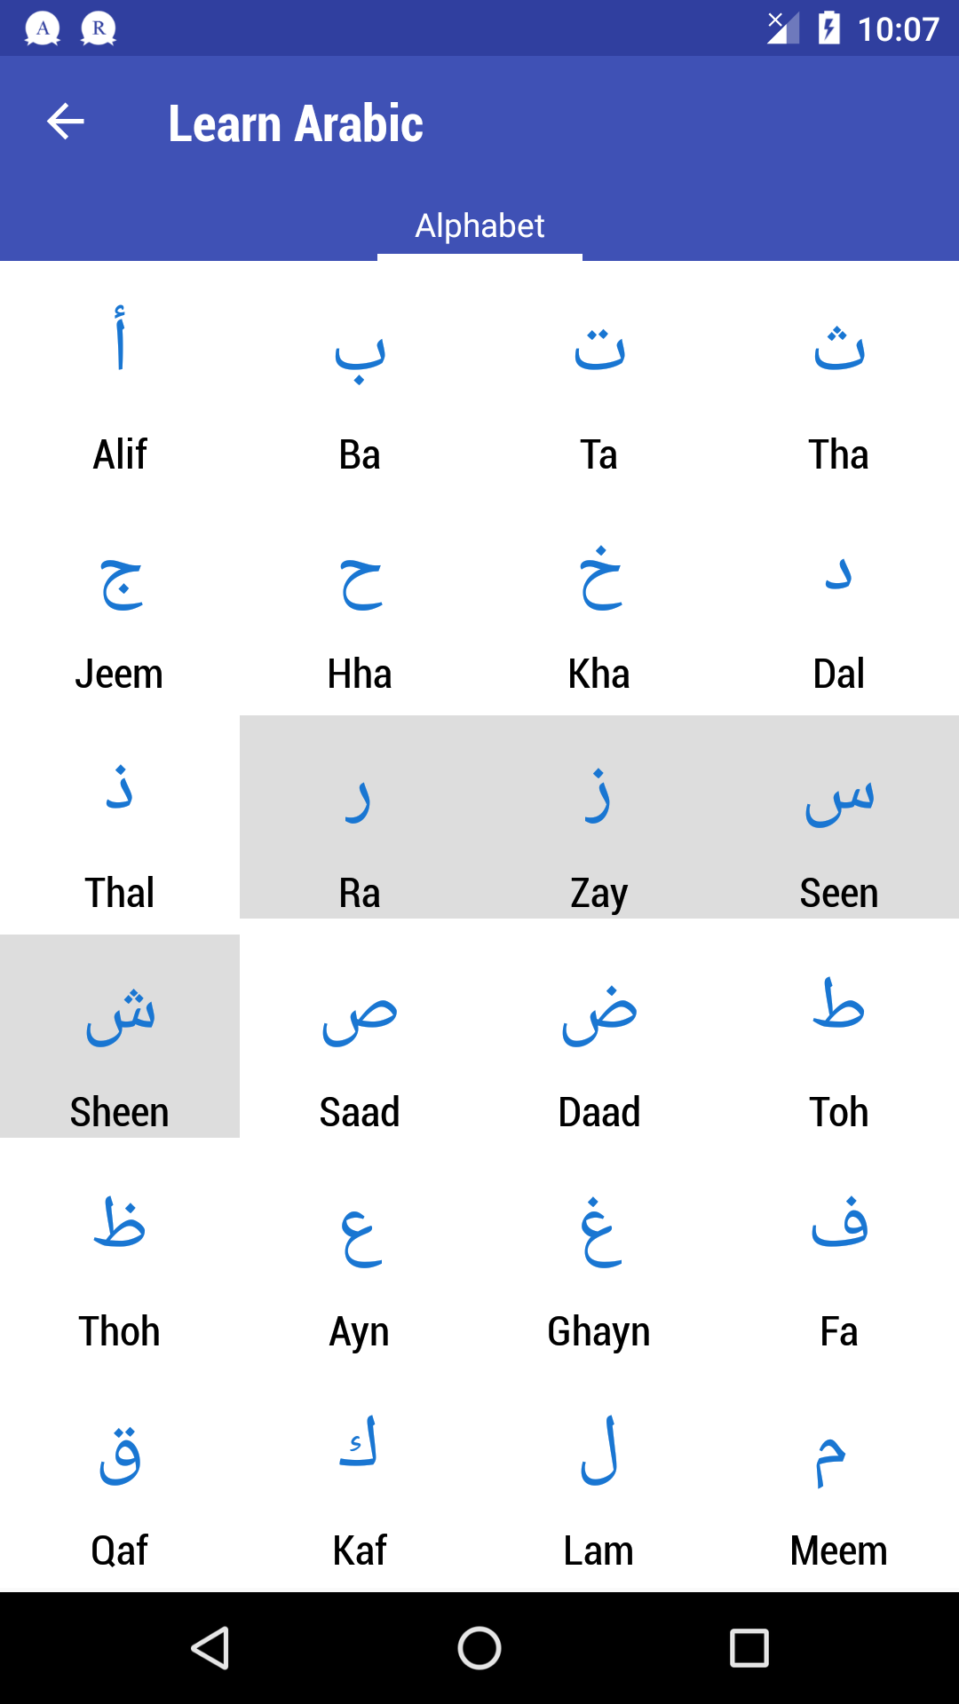Tap the highlighted Sheen tile
The image size is (959, 1704).
[x=120, y=1037]
